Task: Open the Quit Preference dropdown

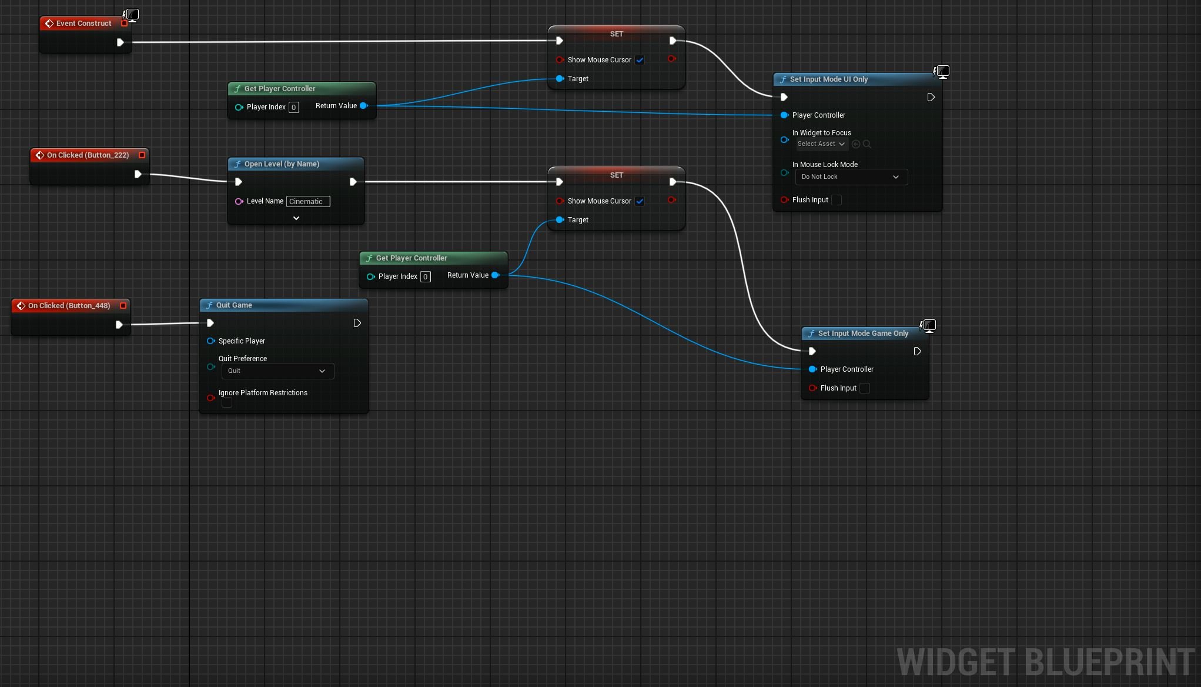Action: pos(277,371)
